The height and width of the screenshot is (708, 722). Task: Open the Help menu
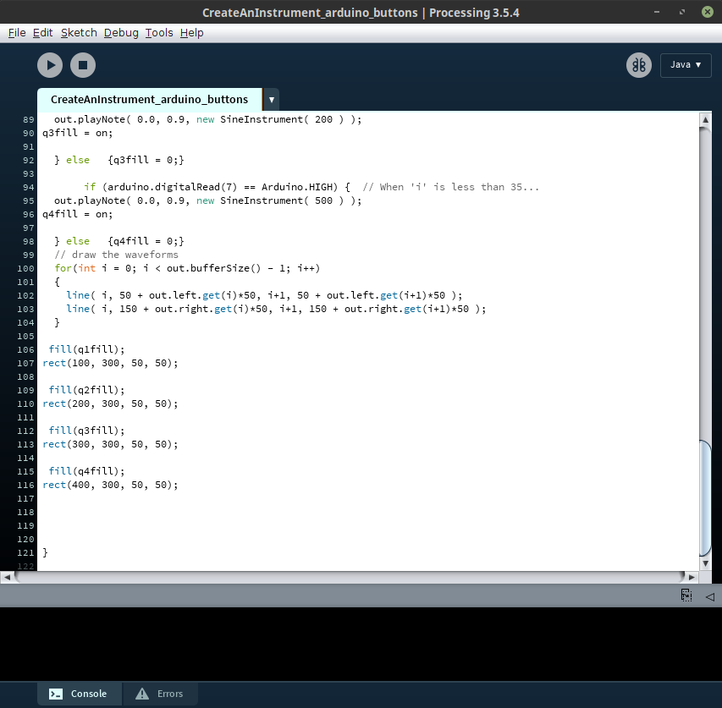click(191, 33)
